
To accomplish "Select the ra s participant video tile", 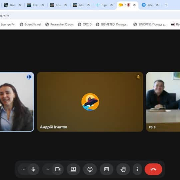I will pyautogui.click(x=163, y=102).
